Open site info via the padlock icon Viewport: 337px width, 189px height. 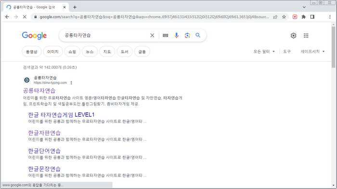36,17
